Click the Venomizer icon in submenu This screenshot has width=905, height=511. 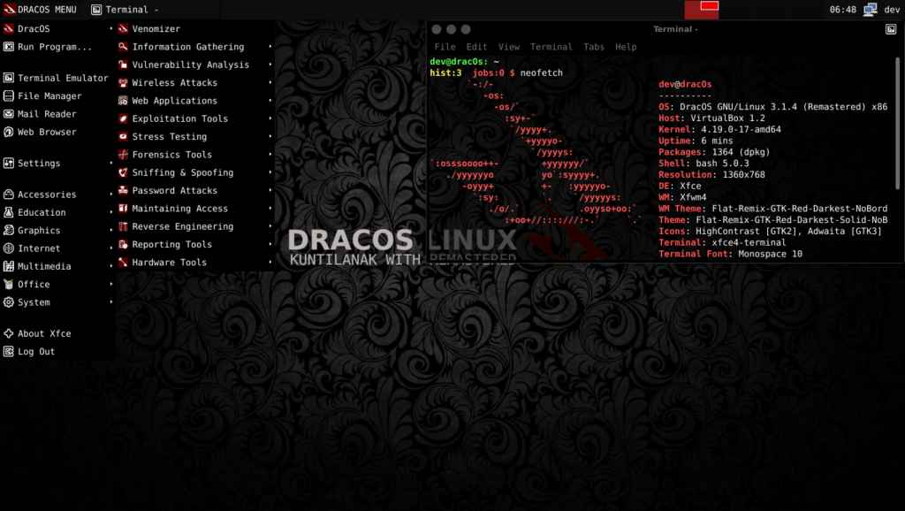[123, 29]
